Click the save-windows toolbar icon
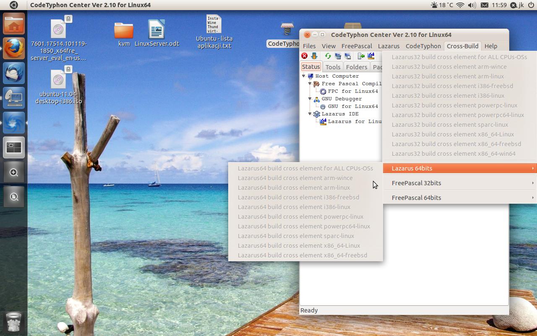 pos(348,56)
